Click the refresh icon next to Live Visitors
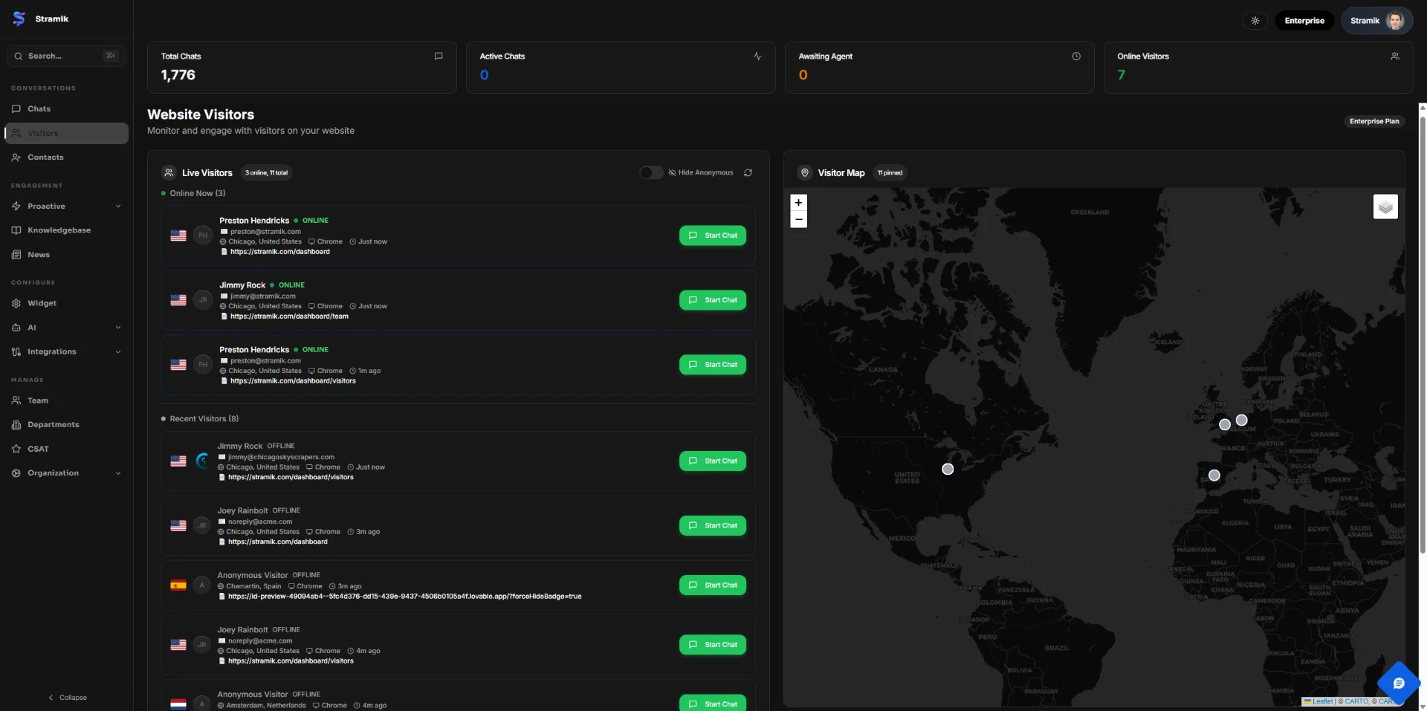This screenshot has height=711, width=1427. tap(748, 172)
